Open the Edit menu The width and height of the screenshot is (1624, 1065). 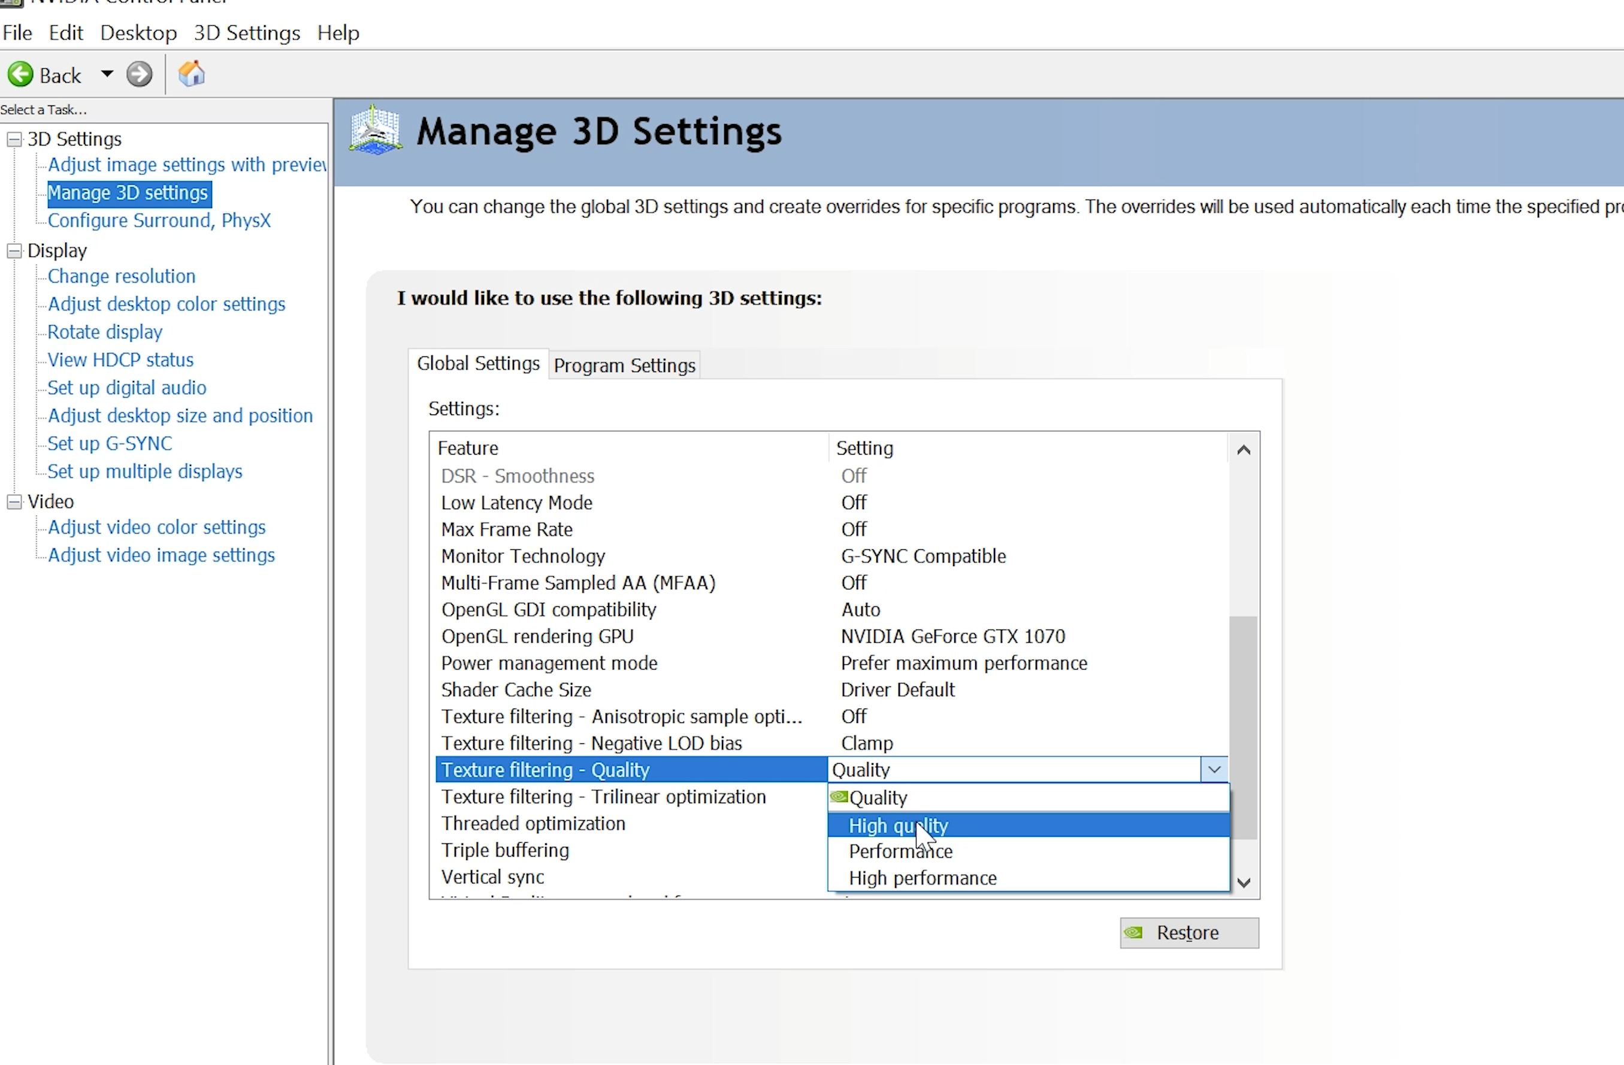65,33
